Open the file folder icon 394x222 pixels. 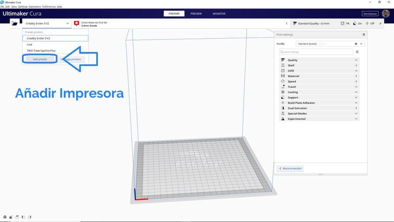(x=14, y=23)
